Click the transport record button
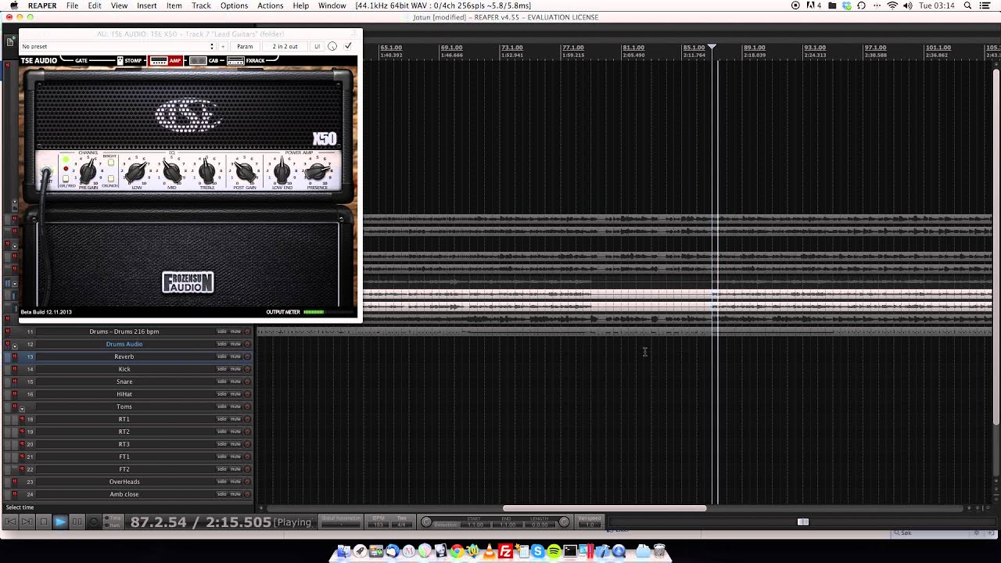The image size is (1001, 563). tap(94, 522)
